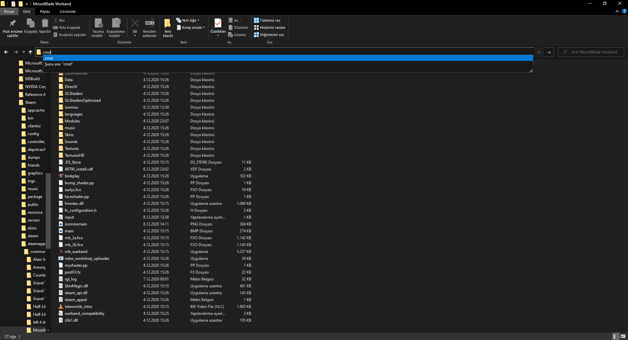
Task: Open Geçmiş history
Action: coord(237,35)
